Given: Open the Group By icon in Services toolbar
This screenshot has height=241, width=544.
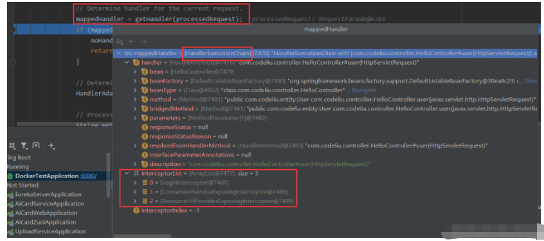Looking at the screenshot, I should 12,146.
